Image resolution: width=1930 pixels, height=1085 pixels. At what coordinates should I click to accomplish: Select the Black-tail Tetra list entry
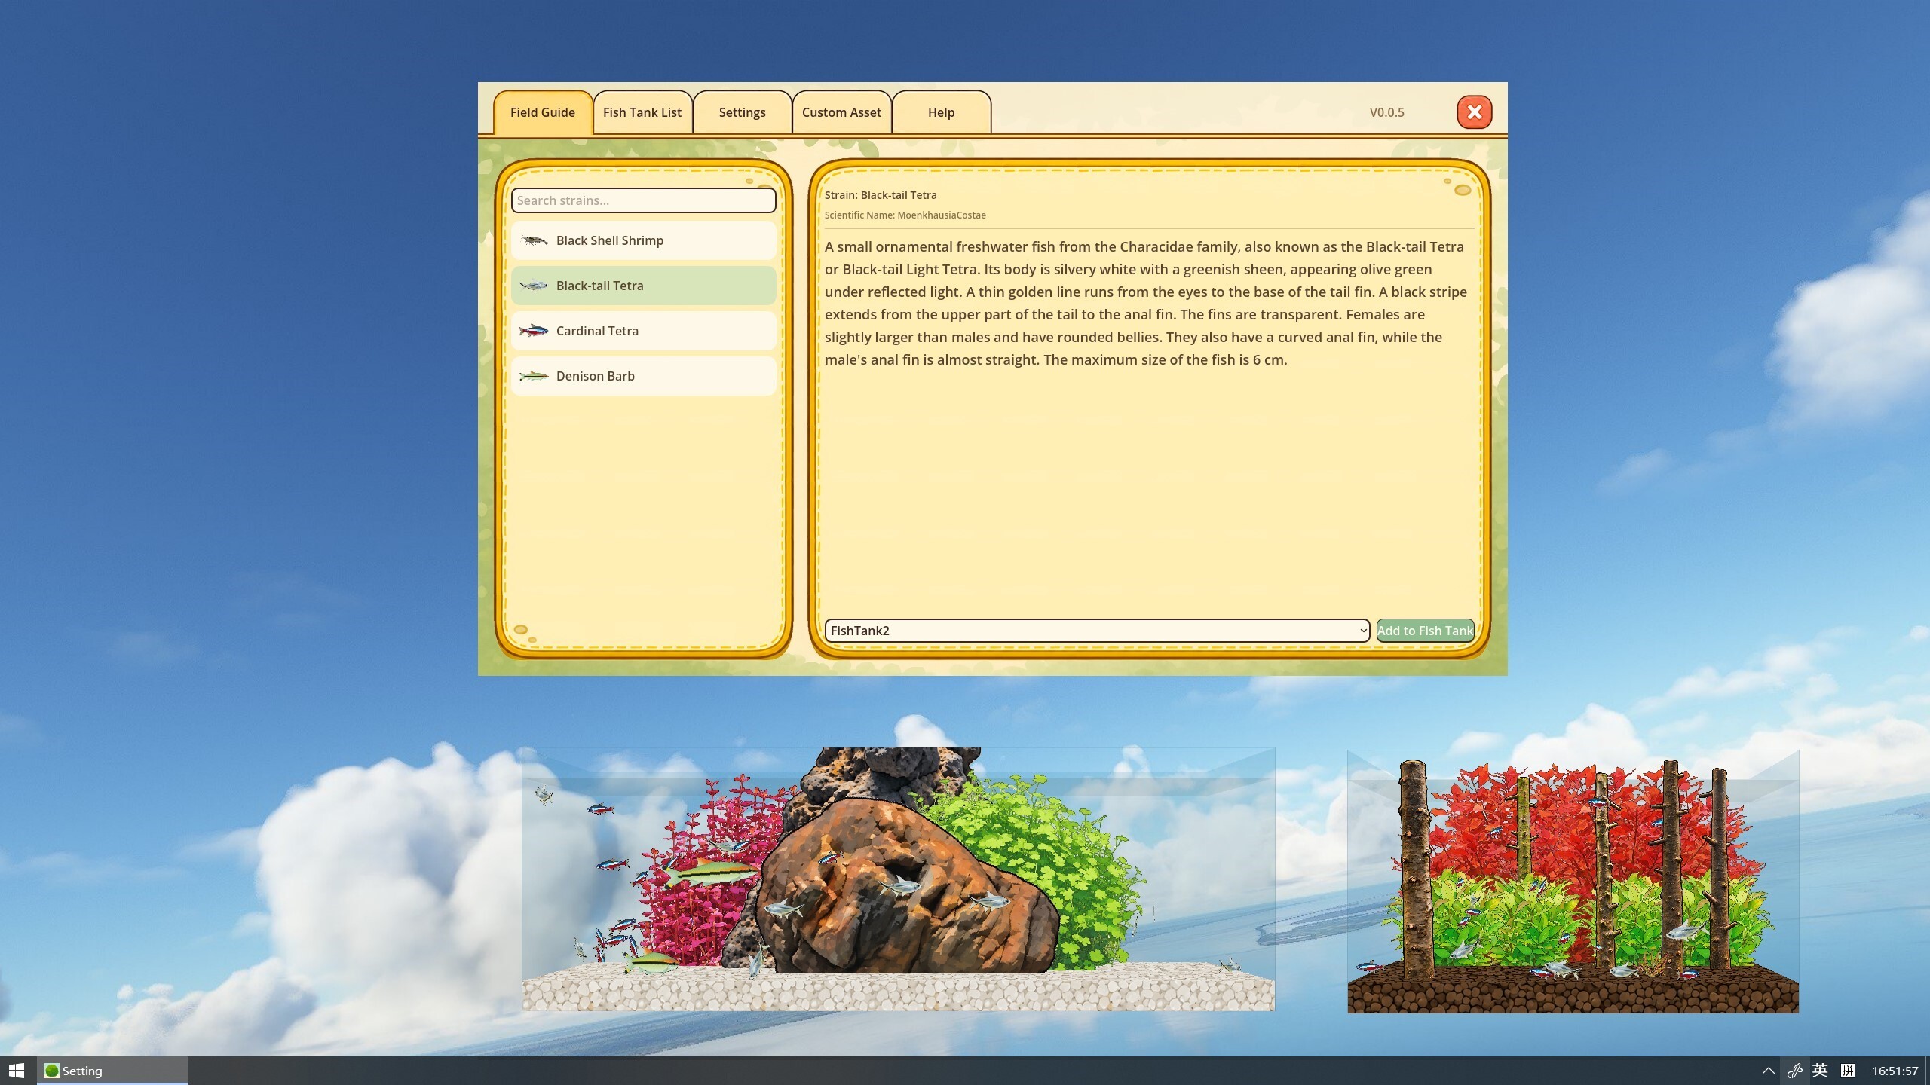tap(643, 286)
